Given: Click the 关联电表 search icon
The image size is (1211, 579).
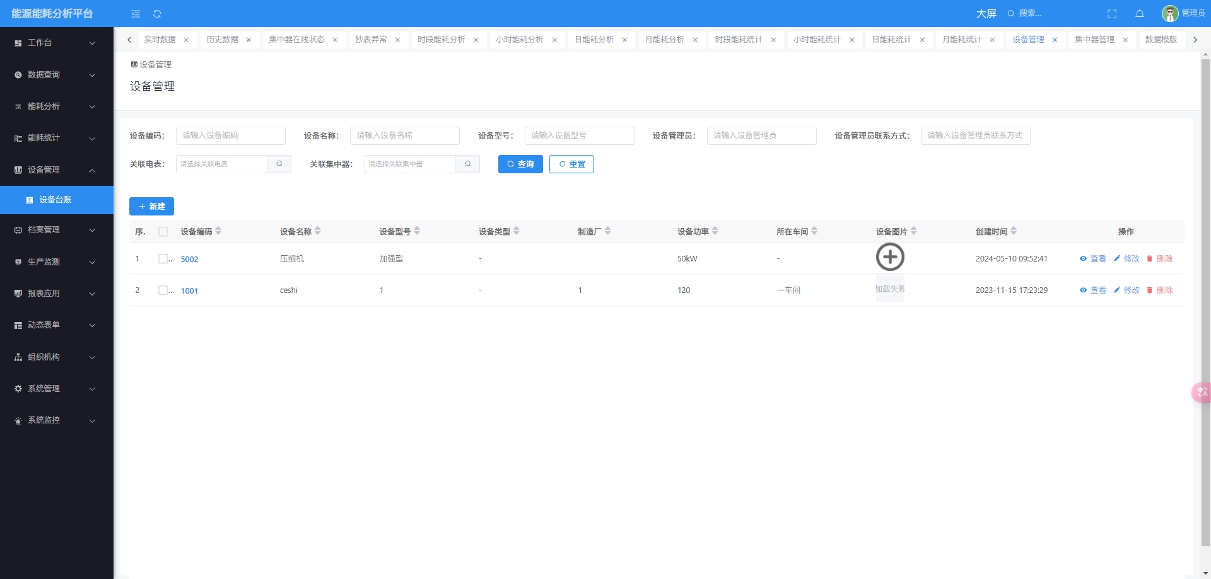Looking at the screenshot, I should coord(279,164).
